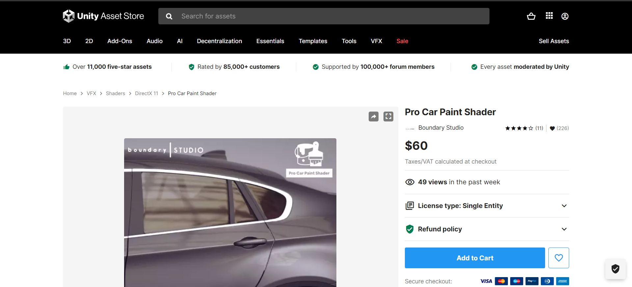Screen dimensions: 632x287
Task: Open the VFX category menu
Action: pyautogui.click(x=376, y=41)
